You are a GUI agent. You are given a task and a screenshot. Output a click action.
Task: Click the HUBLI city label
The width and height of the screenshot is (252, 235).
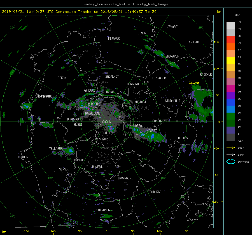pyautogui.click(x=78, y=125)
